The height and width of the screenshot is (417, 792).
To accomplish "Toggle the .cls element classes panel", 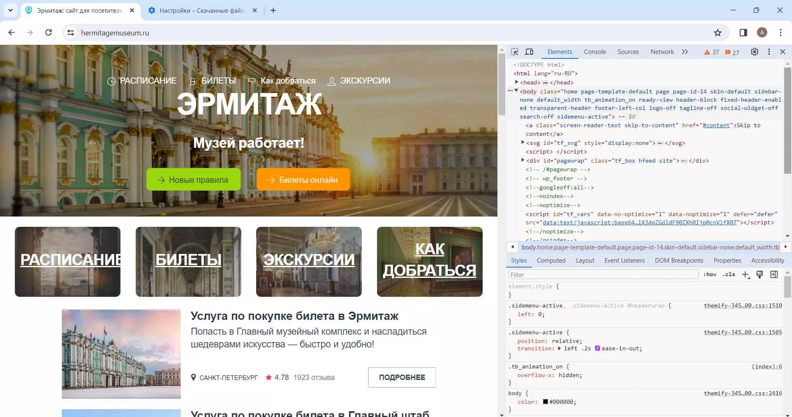I will click(x=728, y=275).
